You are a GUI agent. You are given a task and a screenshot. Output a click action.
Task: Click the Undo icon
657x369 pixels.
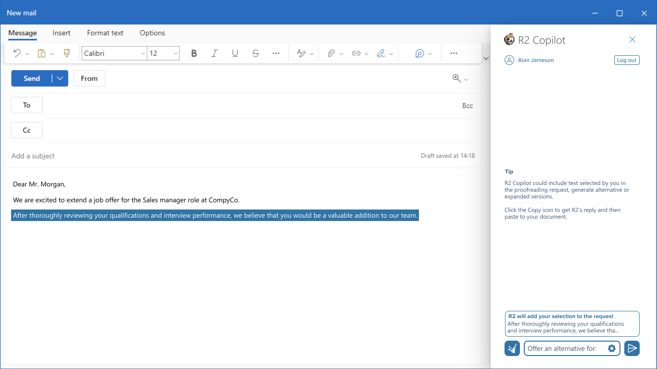(x=17, y=53)
